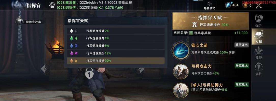Click the locked padlock icon
This screenshot has height=101, width=276.
tap(89, 73)
